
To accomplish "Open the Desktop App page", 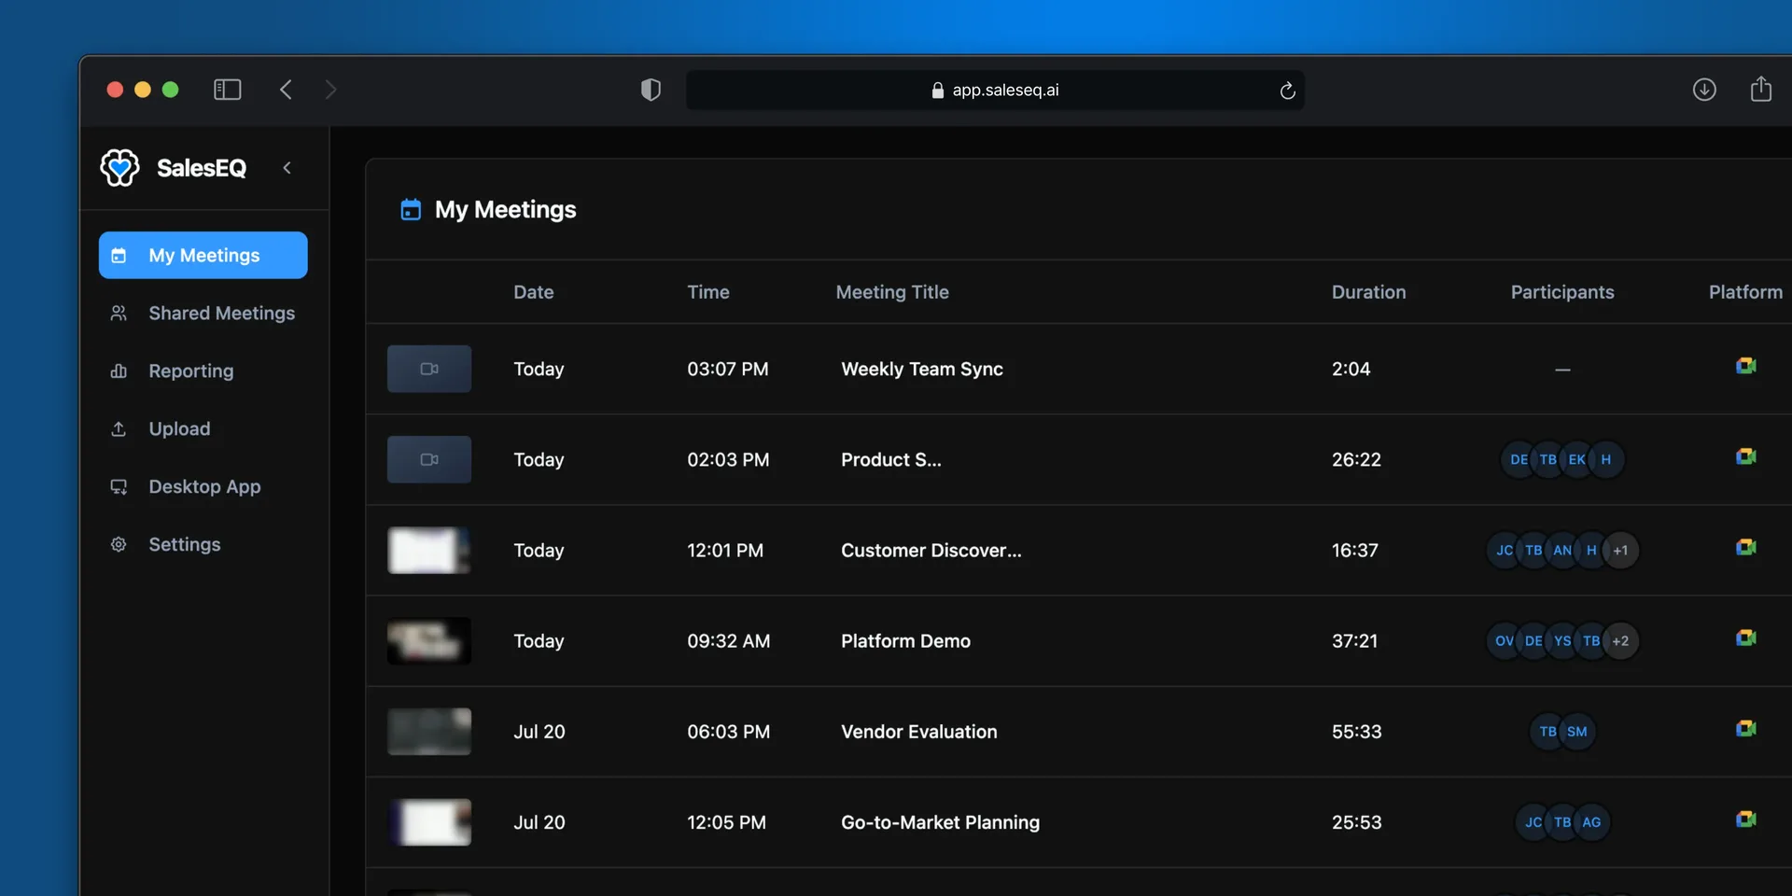I will (203, 486).
